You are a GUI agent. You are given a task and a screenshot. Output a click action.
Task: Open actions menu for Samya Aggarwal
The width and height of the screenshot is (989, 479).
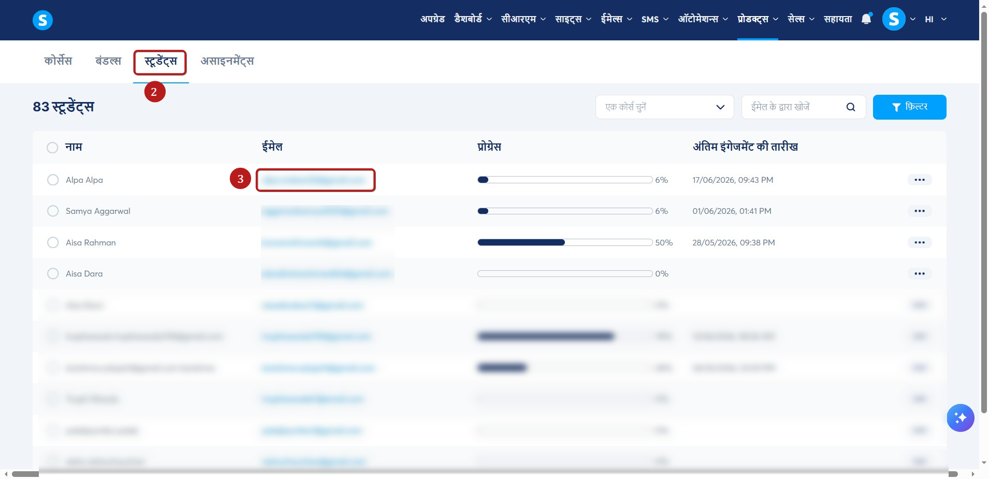click(x=920, y=211)
